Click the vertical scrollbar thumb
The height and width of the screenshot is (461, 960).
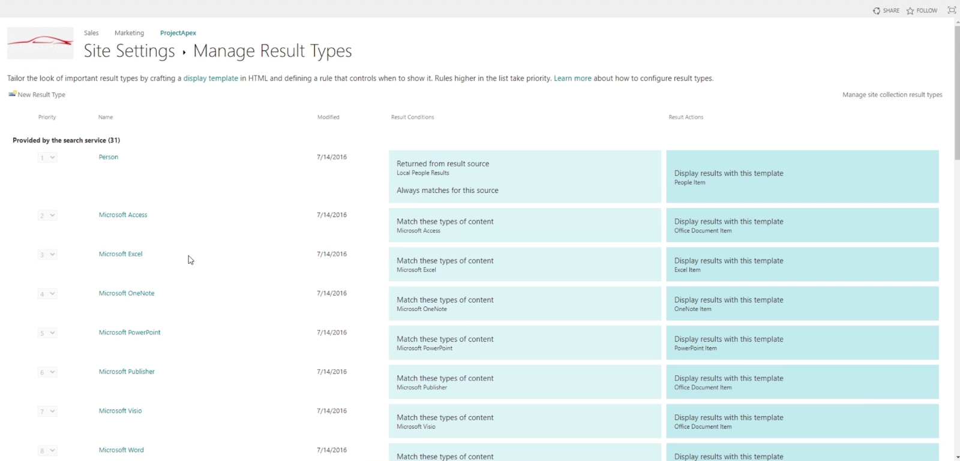(x=957, y=92)
